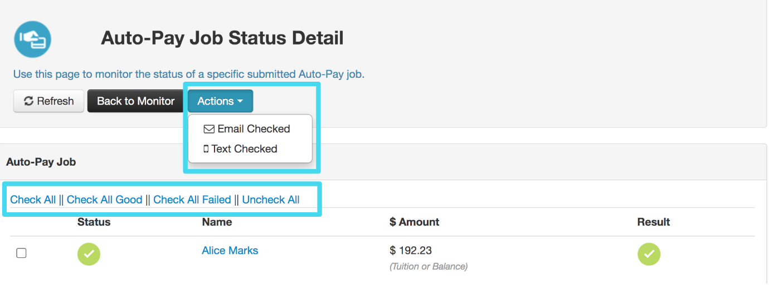Choose Email Checked from the Actions menu
The width and height of the screenshot is (769, 289).
click(247, 129)
